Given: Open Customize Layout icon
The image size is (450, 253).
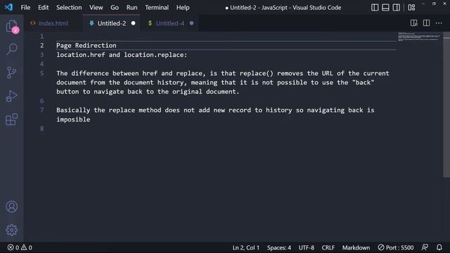Looking at the screenshot, I should [411, 8].
